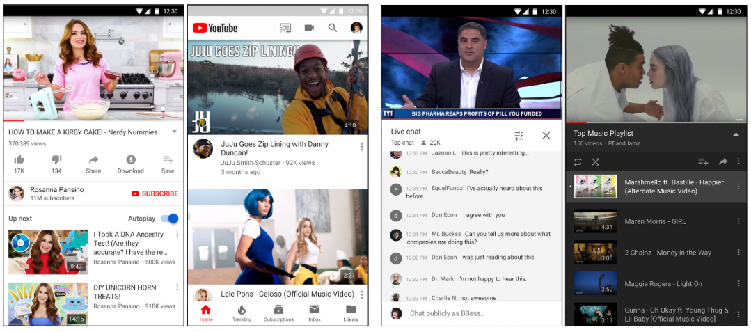Toggle playlist repeat (loop) icon
The height and width of the screenshot is (332, 751).
pyautogui.click(x=578, y=161)
